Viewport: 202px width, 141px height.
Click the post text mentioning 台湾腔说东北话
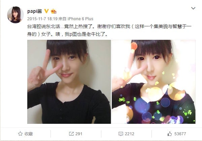click(109, 26)
